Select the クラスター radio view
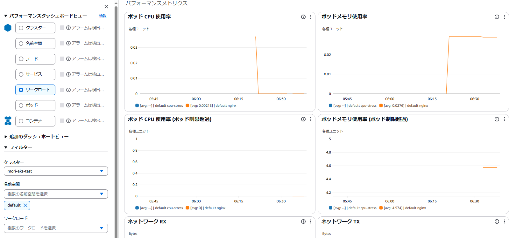 tap(21, 28)
